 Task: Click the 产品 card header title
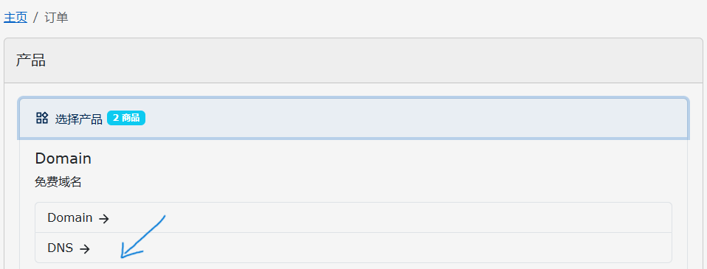pyautogui.click(x=31, y=60)
